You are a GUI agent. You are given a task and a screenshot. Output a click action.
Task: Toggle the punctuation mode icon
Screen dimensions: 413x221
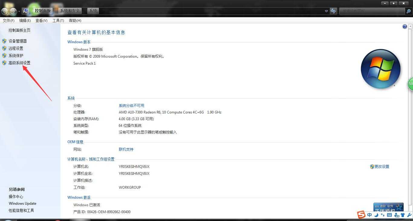click(383, 215)
